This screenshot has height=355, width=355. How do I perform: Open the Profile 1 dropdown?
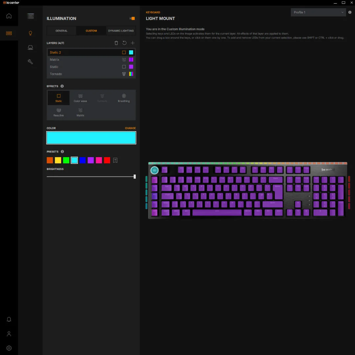pyautogui.click(x=318, y=12)
